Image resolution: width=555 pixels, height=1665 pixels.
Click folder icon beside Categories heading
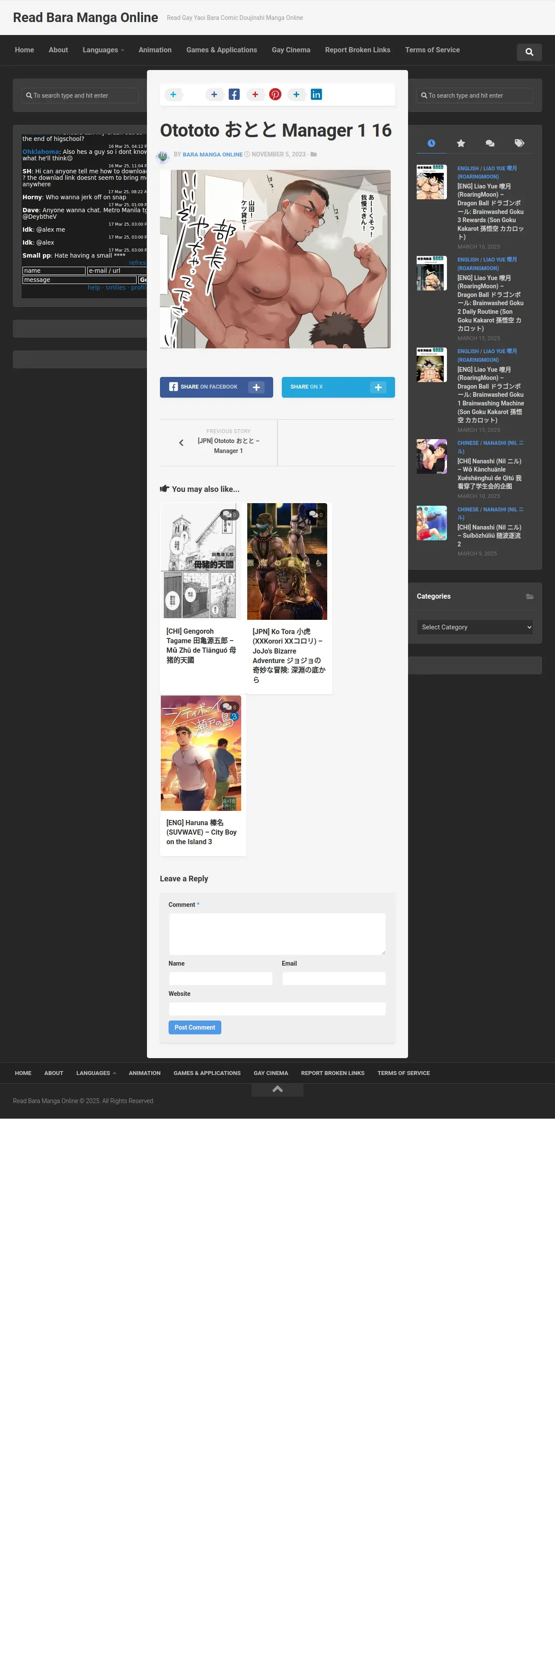529,596
